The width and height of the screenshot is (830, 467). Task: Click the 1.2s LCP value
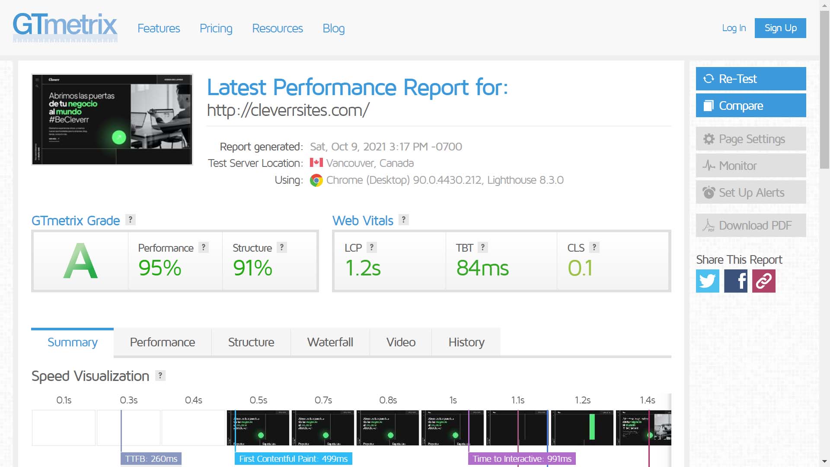363,268
